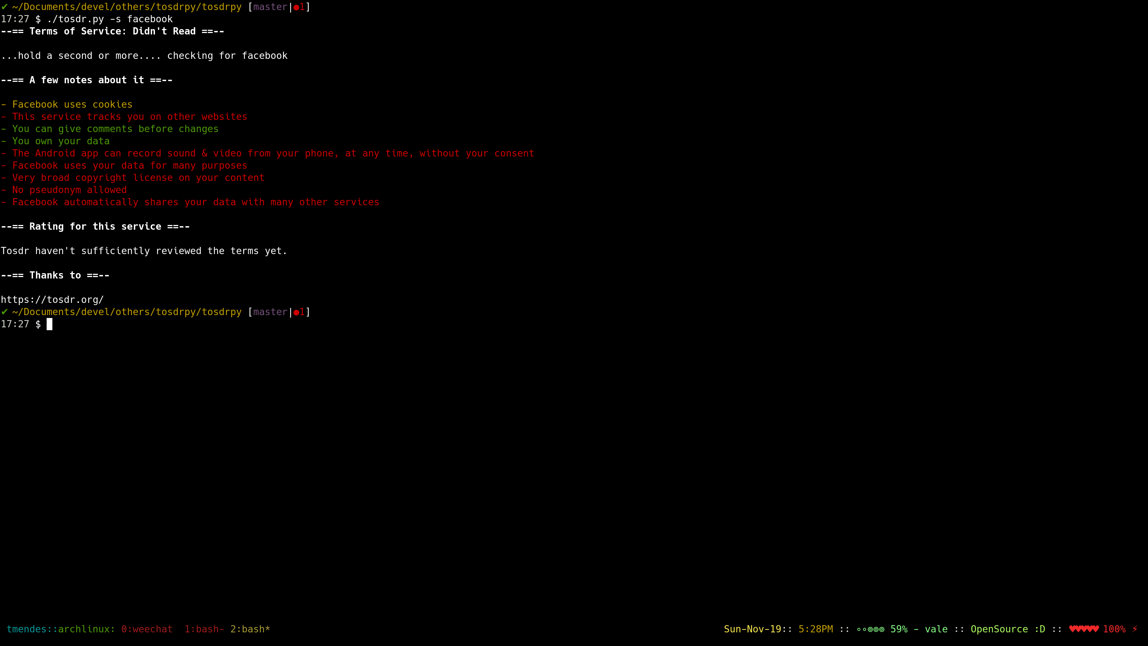Click the red git status dot in the top prompt

pyautogui.click(x=296, y=7)
